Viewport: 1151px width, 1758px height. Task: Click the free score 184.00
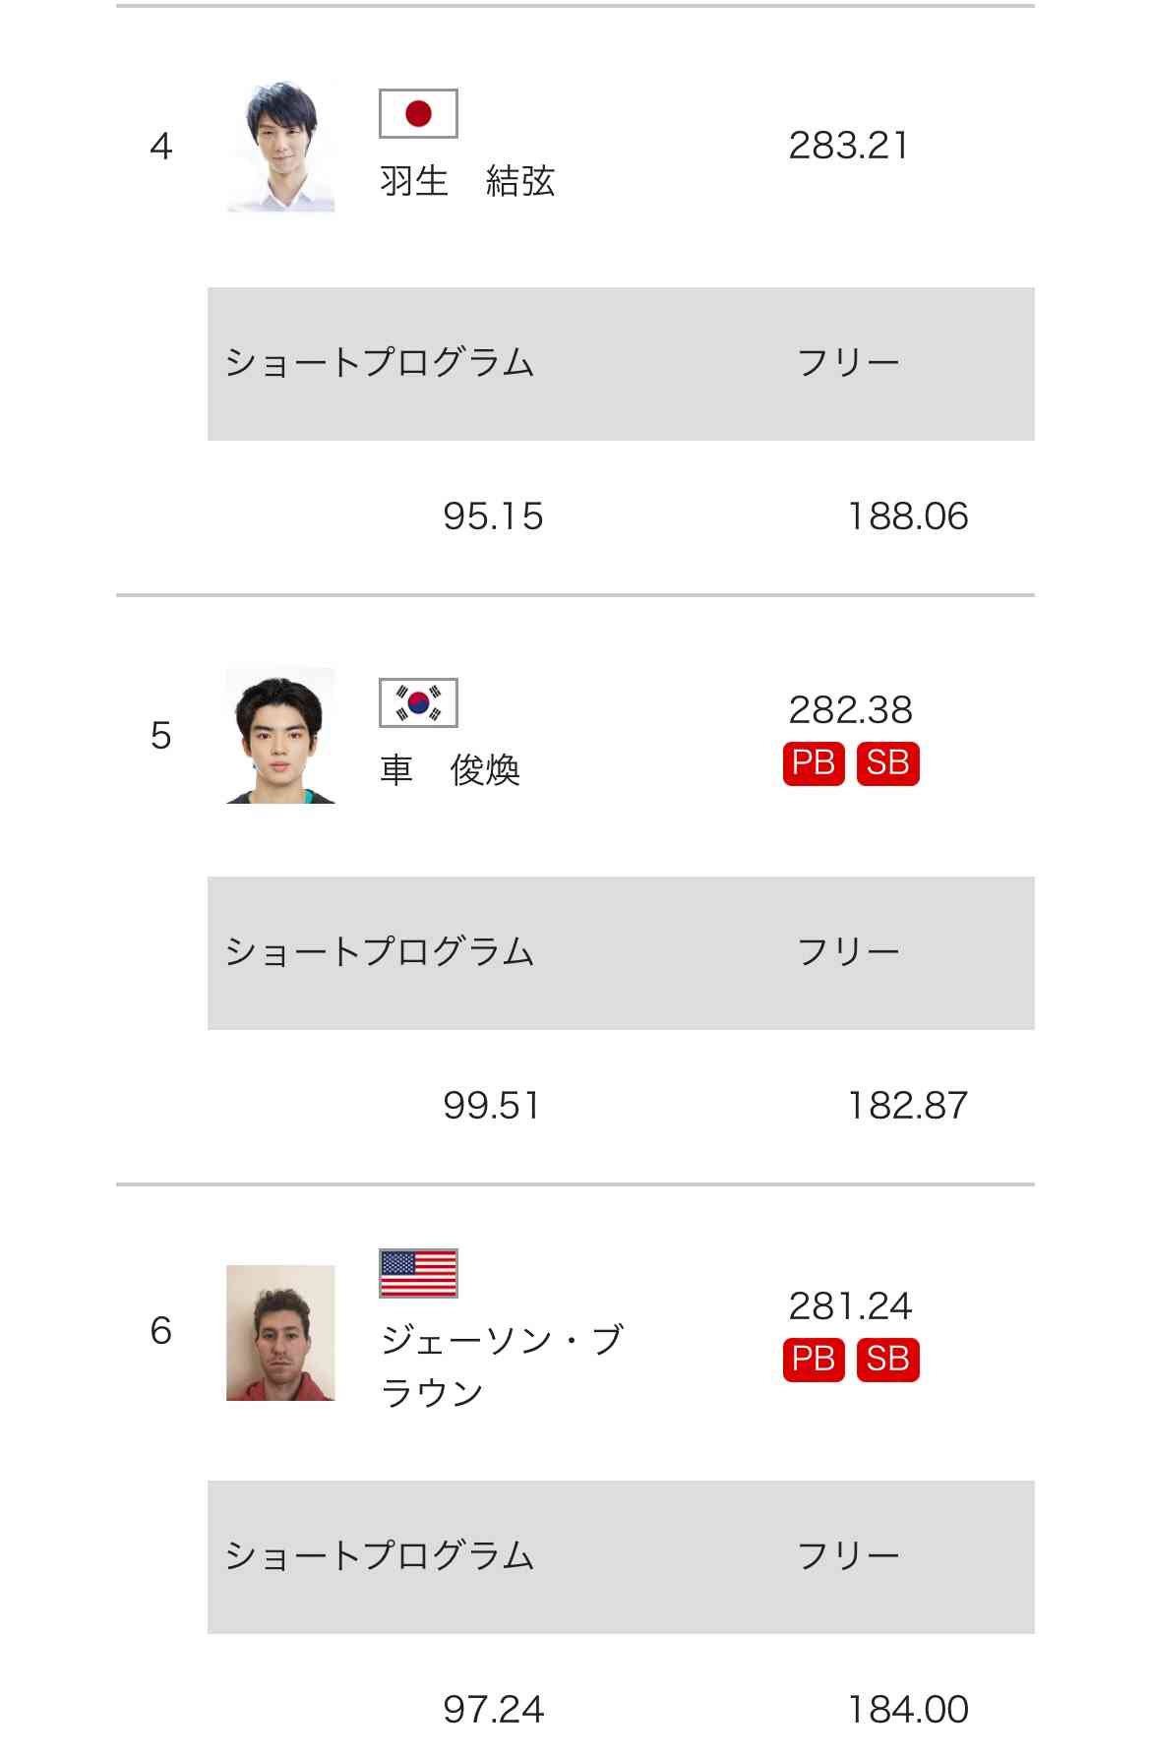point(908,1710)
